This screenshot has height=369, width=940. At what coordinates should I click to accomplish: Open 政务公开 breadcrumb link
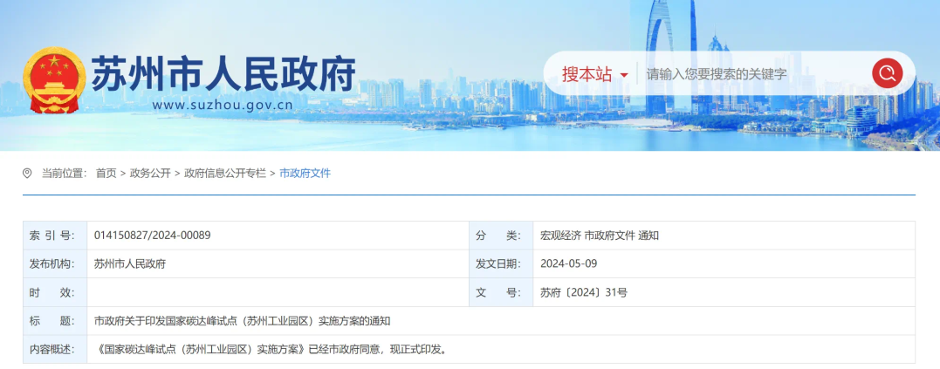(x=150, y=174)
